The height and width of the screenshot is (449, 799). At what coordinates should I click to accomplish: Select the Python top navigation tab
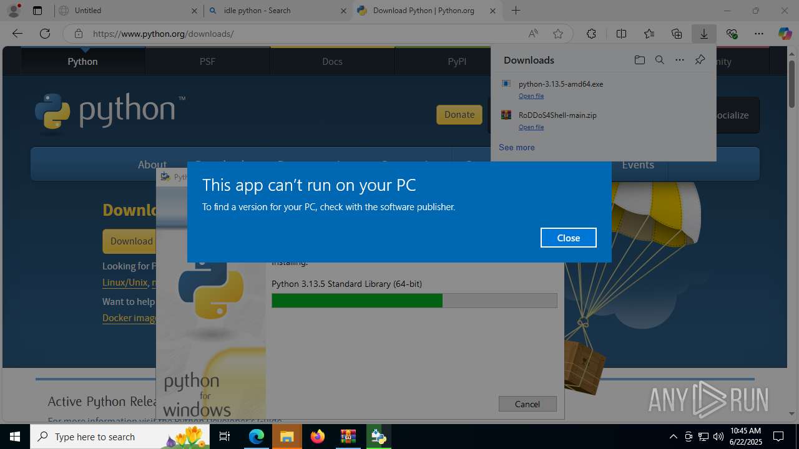point(82,61)
